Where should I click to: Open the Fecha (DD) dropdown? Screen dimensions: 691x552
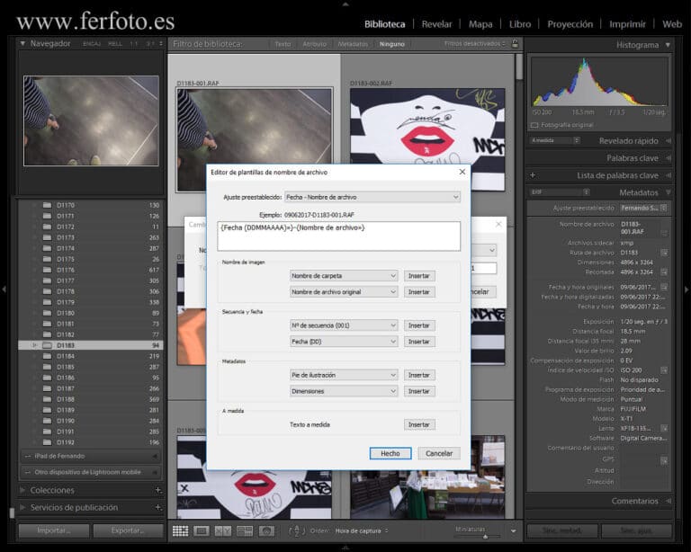click(344, 341)
